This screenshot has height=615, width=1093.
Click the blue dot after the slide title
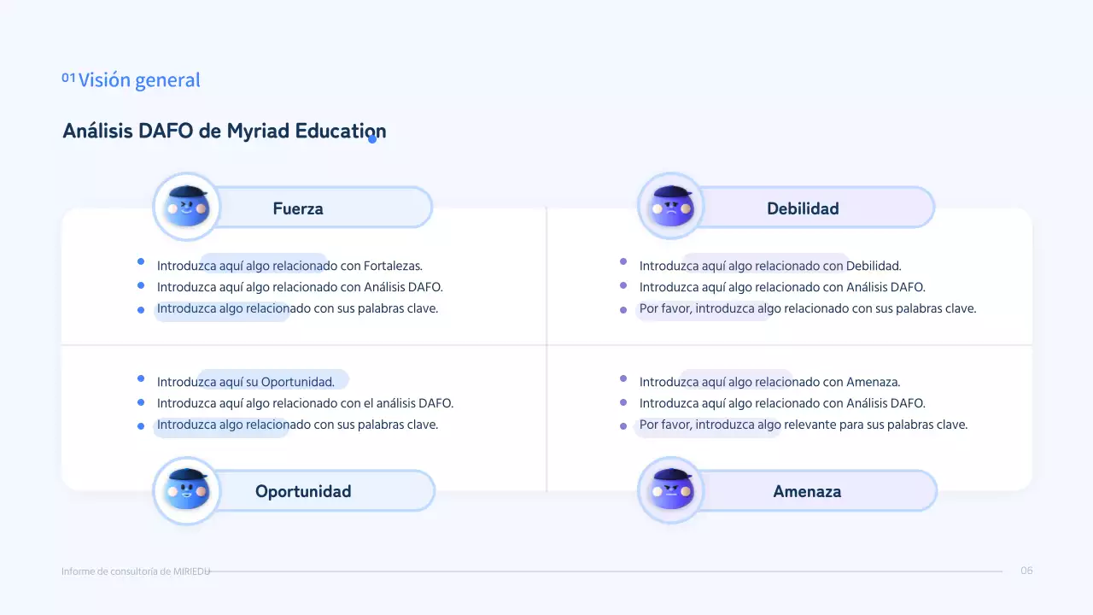(372, 138)
